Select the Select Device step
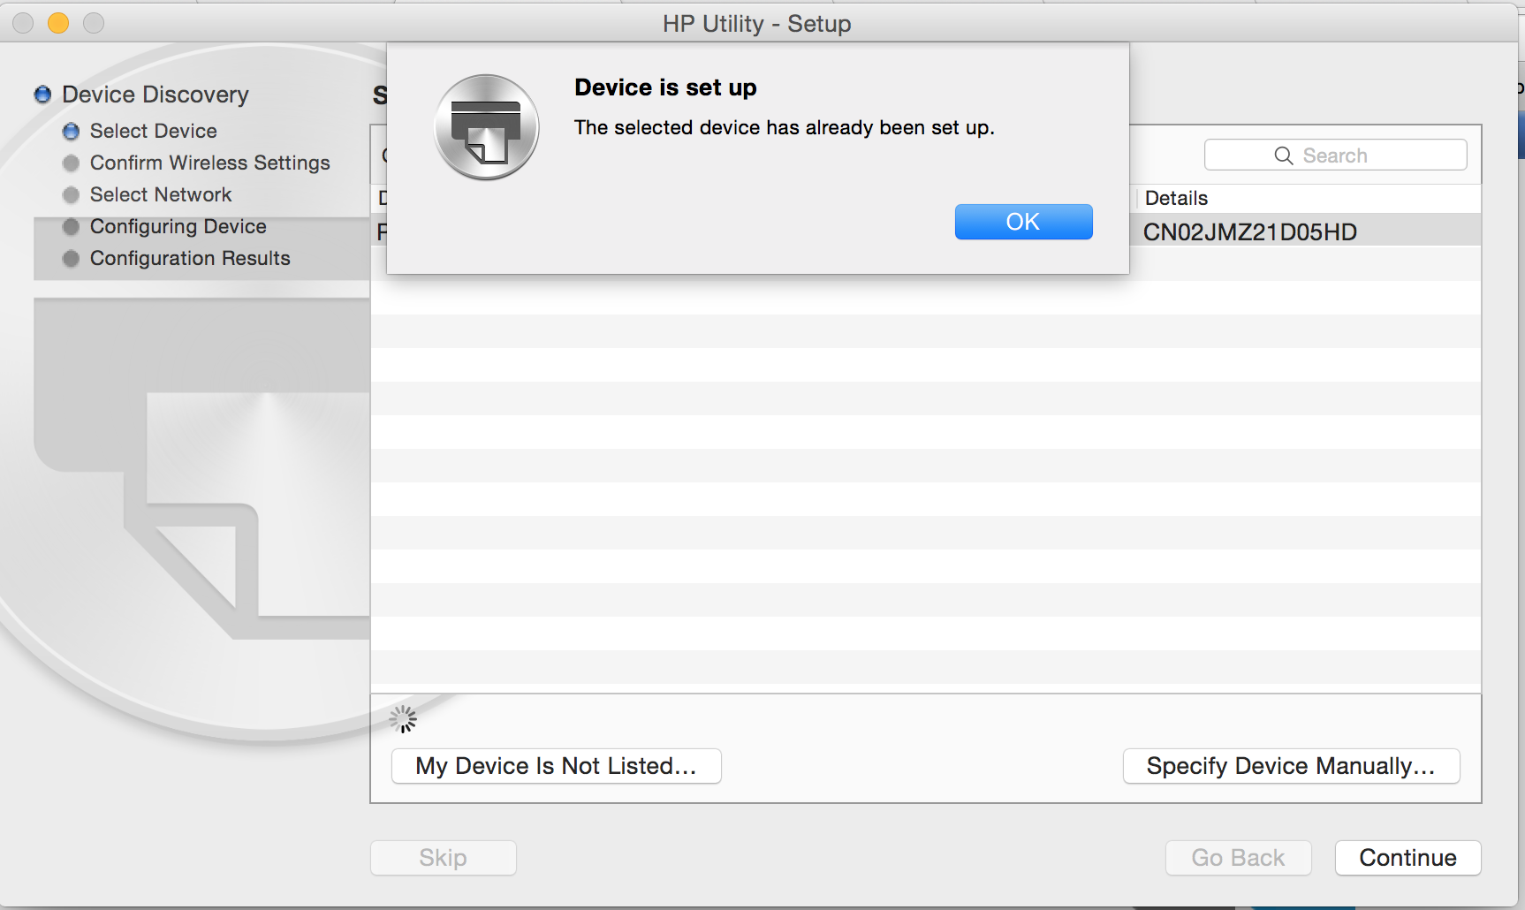 (154, 131)
